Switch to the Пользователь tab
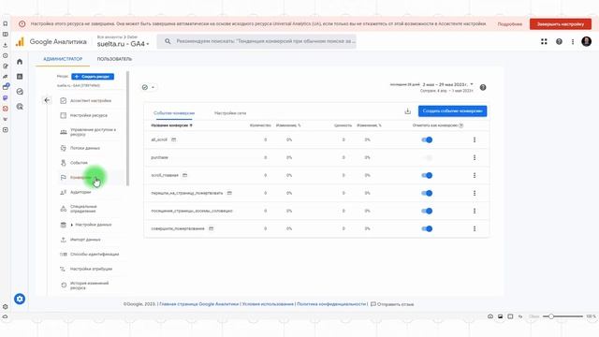 (114, 59)
